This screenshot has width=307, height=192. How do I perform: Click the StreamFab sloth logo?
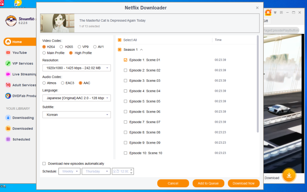[x=11, y=21]
